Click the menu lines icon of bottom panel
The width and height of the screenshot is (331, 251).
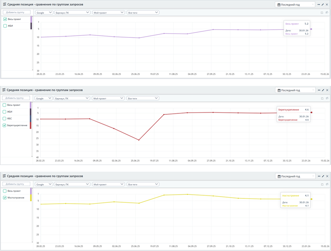[4, 176]
